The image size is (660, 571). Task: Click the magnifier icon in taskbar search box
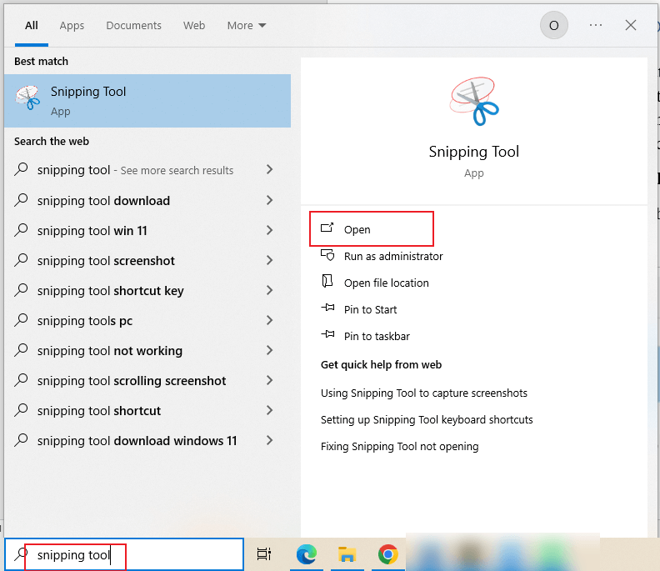click(20, 554)
